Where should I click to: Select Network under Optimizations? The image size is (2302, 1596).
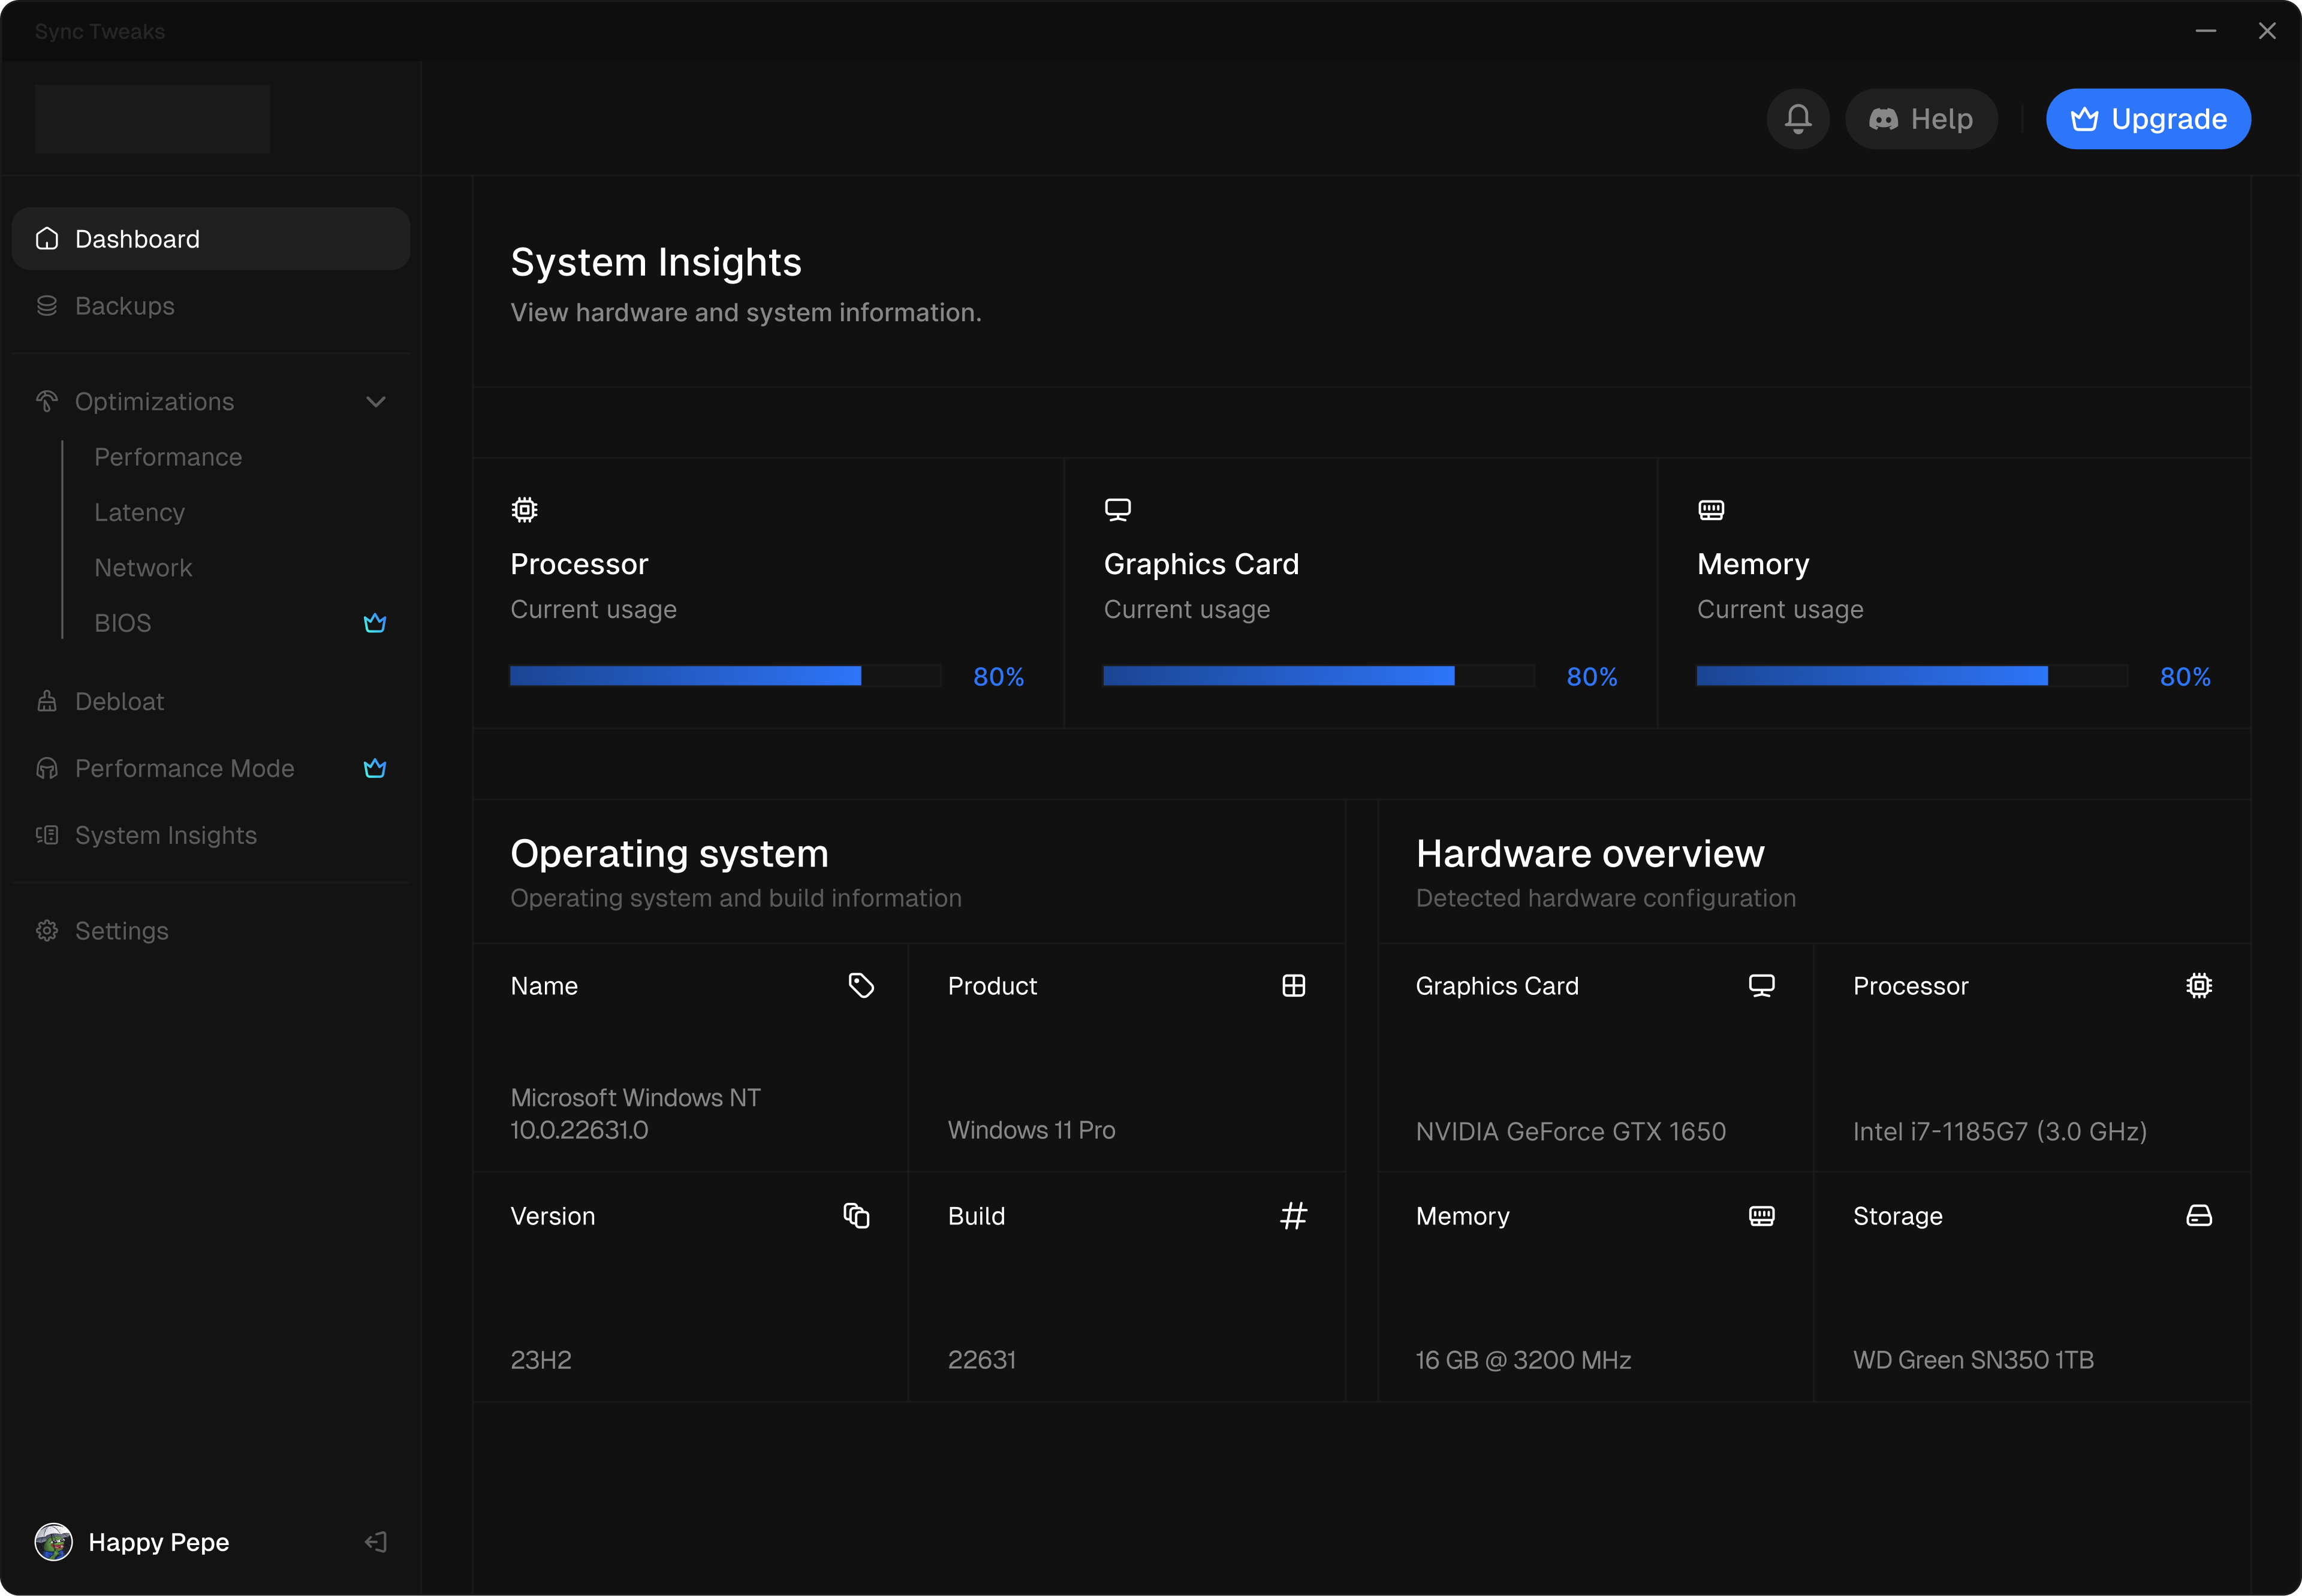coord(143,568)
